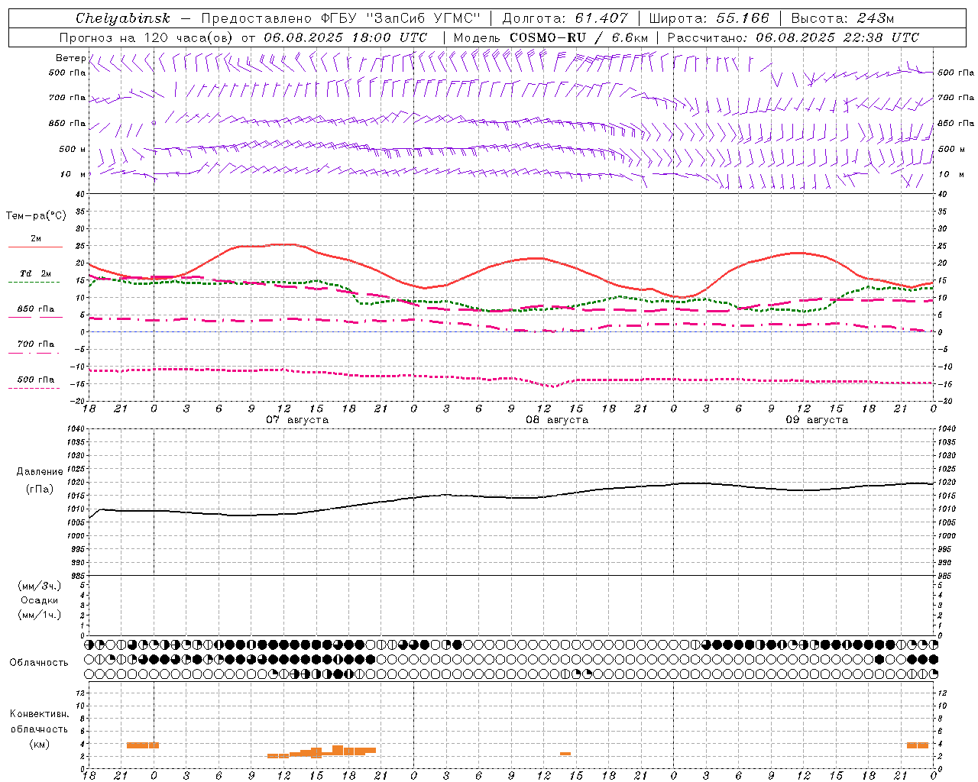Viewport: 978px width, 782px height.
Task: Select the (гПа) pressure unit label
Action: 40,490
